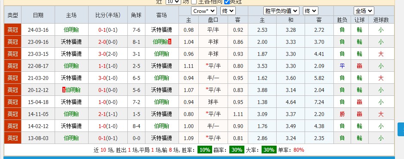Click handicap 球半 in 15-04-18 row
404x159 pixels.
[213, 102]
